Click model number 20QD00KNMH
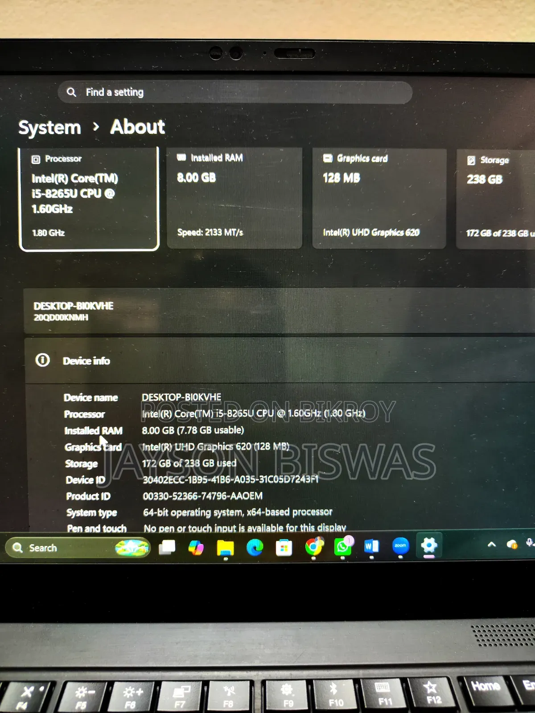The height and width of the screenshot is (713, 535). pyautogui.click(x=61, y=317)
